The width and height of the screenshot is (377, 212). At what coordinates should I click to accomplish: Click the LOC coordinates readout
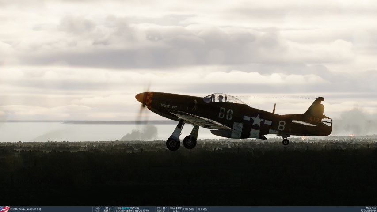pos(132,210)
